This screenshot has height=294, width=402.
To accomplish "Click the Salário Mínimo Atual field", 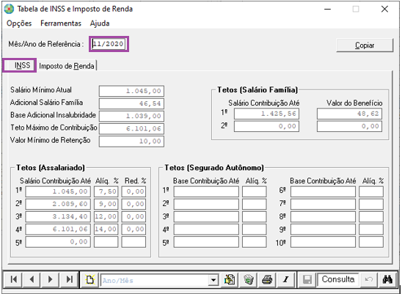I will pos(131,91).
